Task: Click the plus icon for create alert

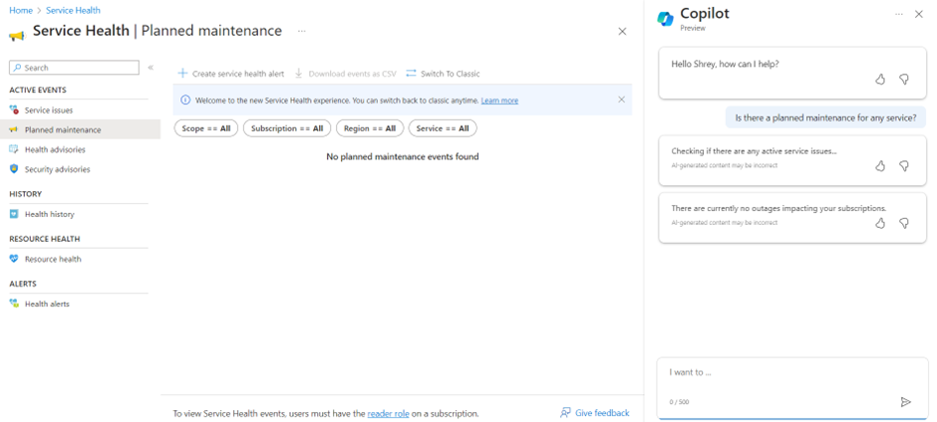Action: pos(182,74)
